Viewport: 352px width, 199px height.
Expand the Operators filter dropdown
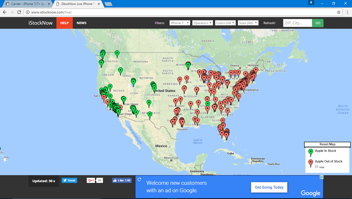(x=203, y=23)
